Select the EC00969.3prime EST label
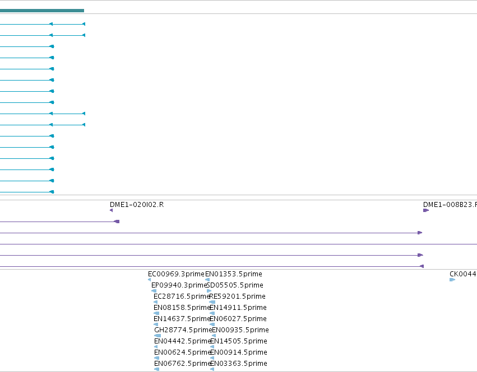477x372 pixels. pos(176,274)
